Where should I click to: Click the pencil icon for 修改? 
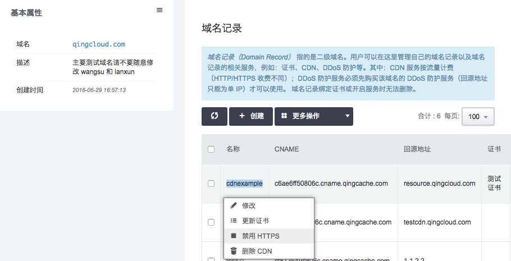234,206
